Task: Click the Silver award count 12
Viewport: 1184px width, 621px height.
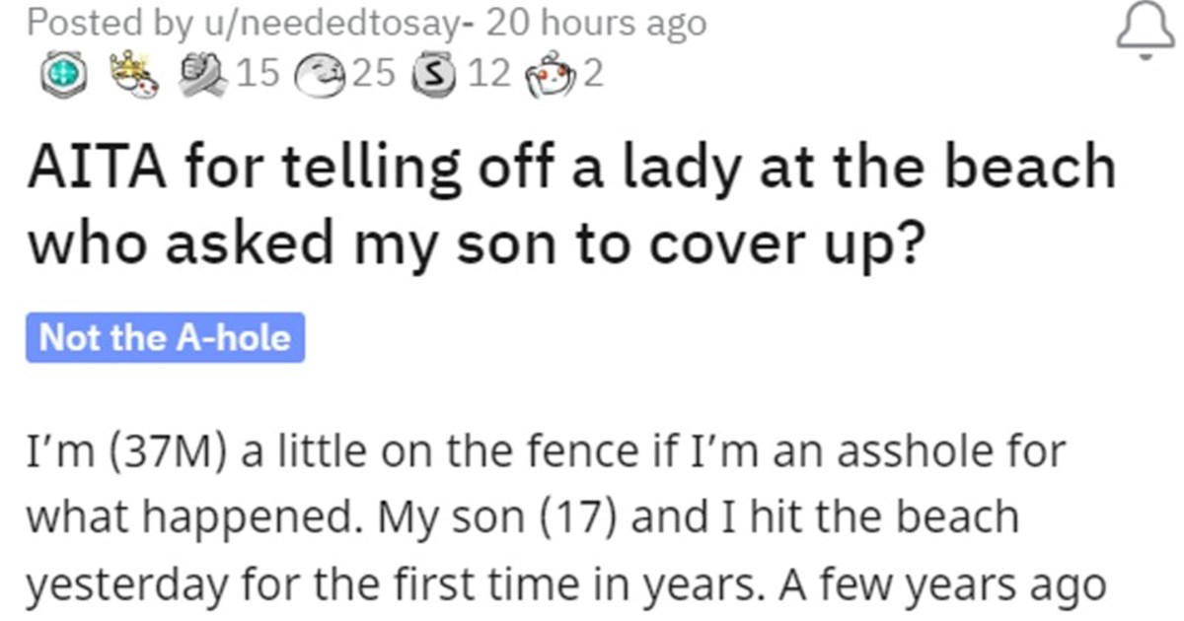Action: pyautogui.click(x=489, y=76)
